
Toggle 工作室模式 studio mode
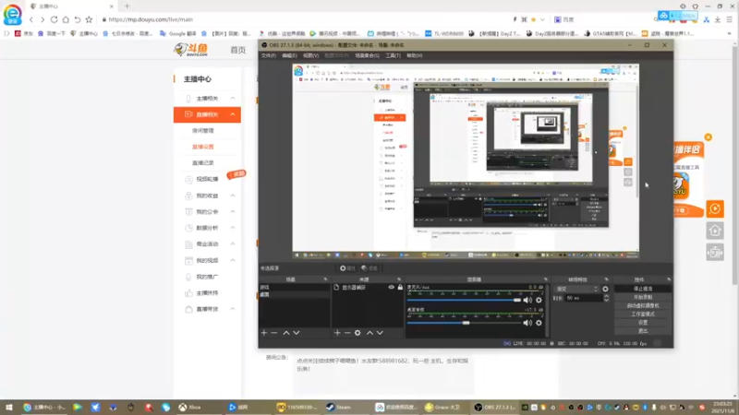pos(643,314)
